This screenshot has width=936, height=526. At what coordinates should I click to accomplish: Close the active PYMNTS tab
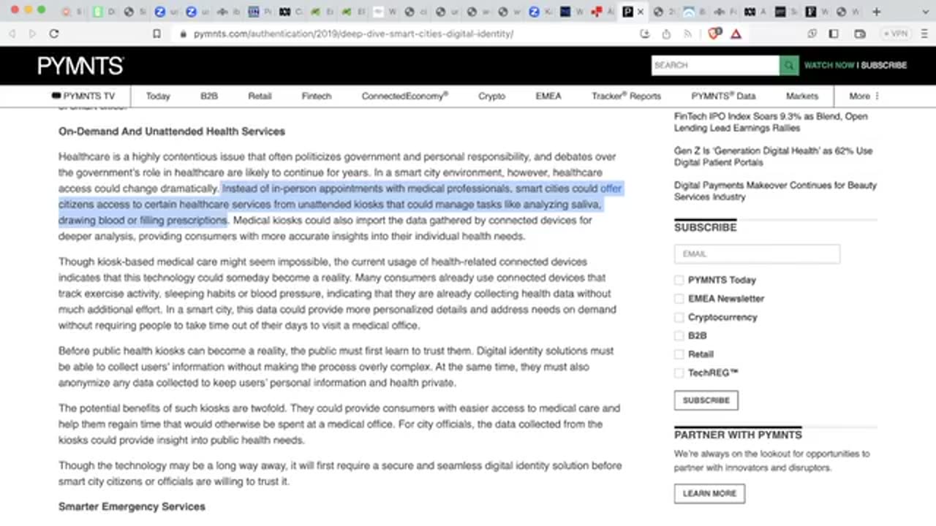pyautogui.click(x=641, y=12)
